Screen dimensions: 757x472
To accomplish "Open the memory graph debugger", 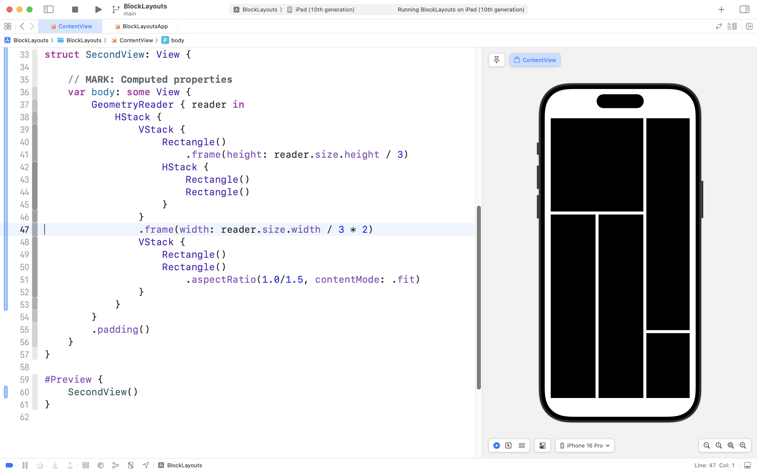I will click(x=115, y=465).
